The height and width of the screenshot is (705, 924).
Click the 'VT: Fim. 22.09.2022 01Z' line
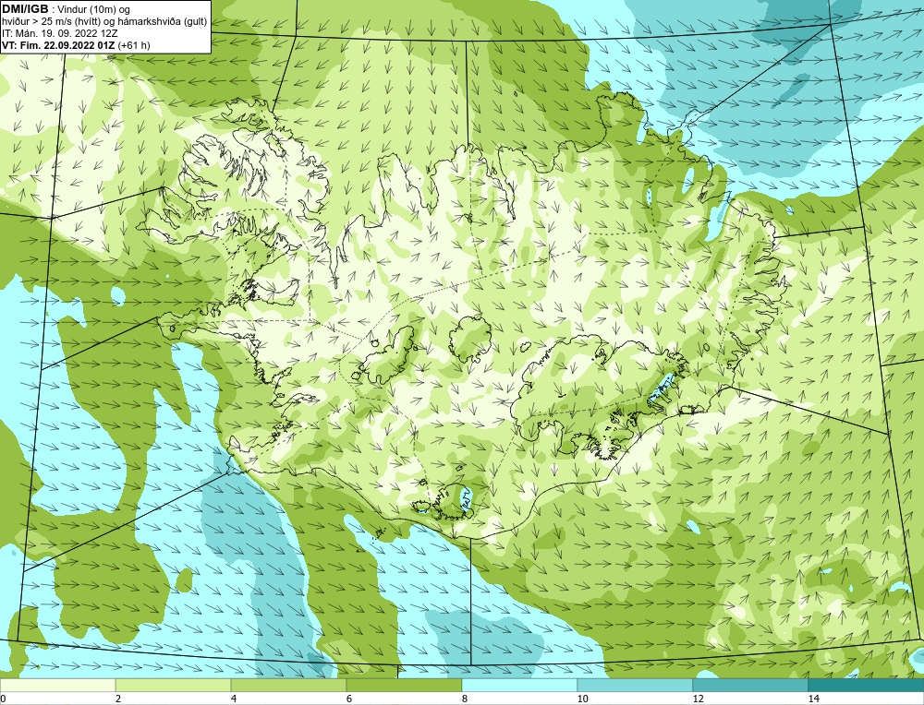(x=58, y=45)
